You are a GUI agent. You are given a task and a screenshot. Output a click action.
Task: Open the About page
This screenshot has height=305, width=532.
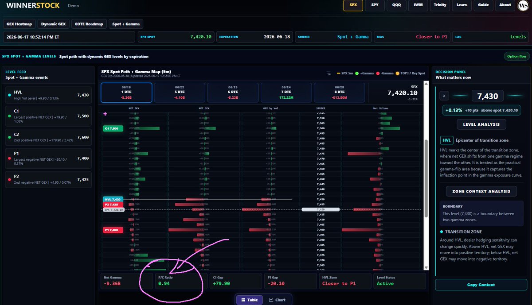click(505, 5)
